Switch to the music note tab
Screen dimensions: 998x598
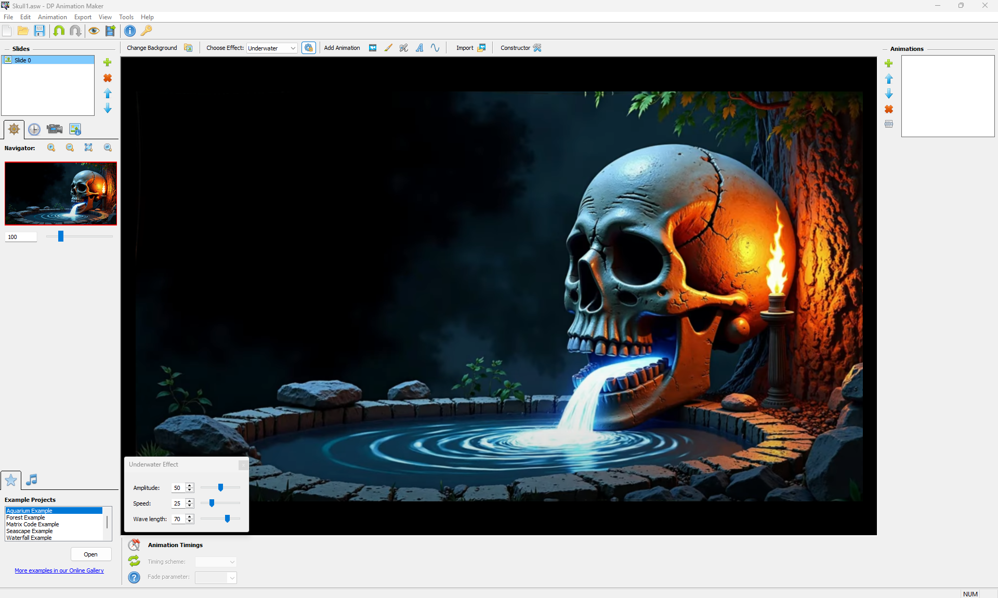[32, 480]
